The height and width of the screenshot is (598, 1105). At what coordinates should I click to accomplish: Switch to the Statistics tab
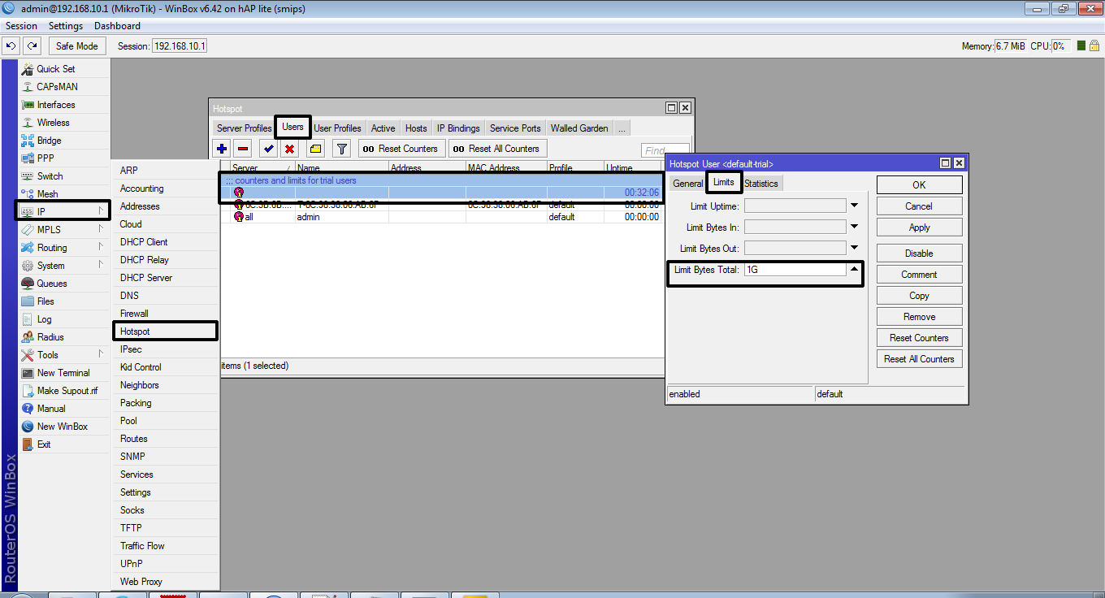click(761, 184)
